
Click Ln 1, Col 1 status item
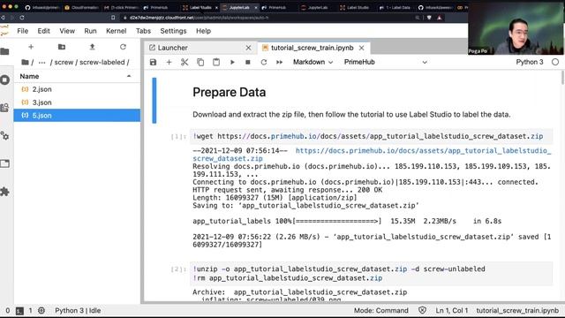451,310
